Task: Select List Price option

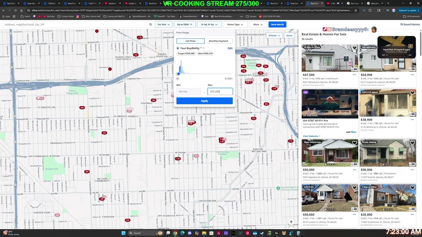Action: click(x=190, y=41)
